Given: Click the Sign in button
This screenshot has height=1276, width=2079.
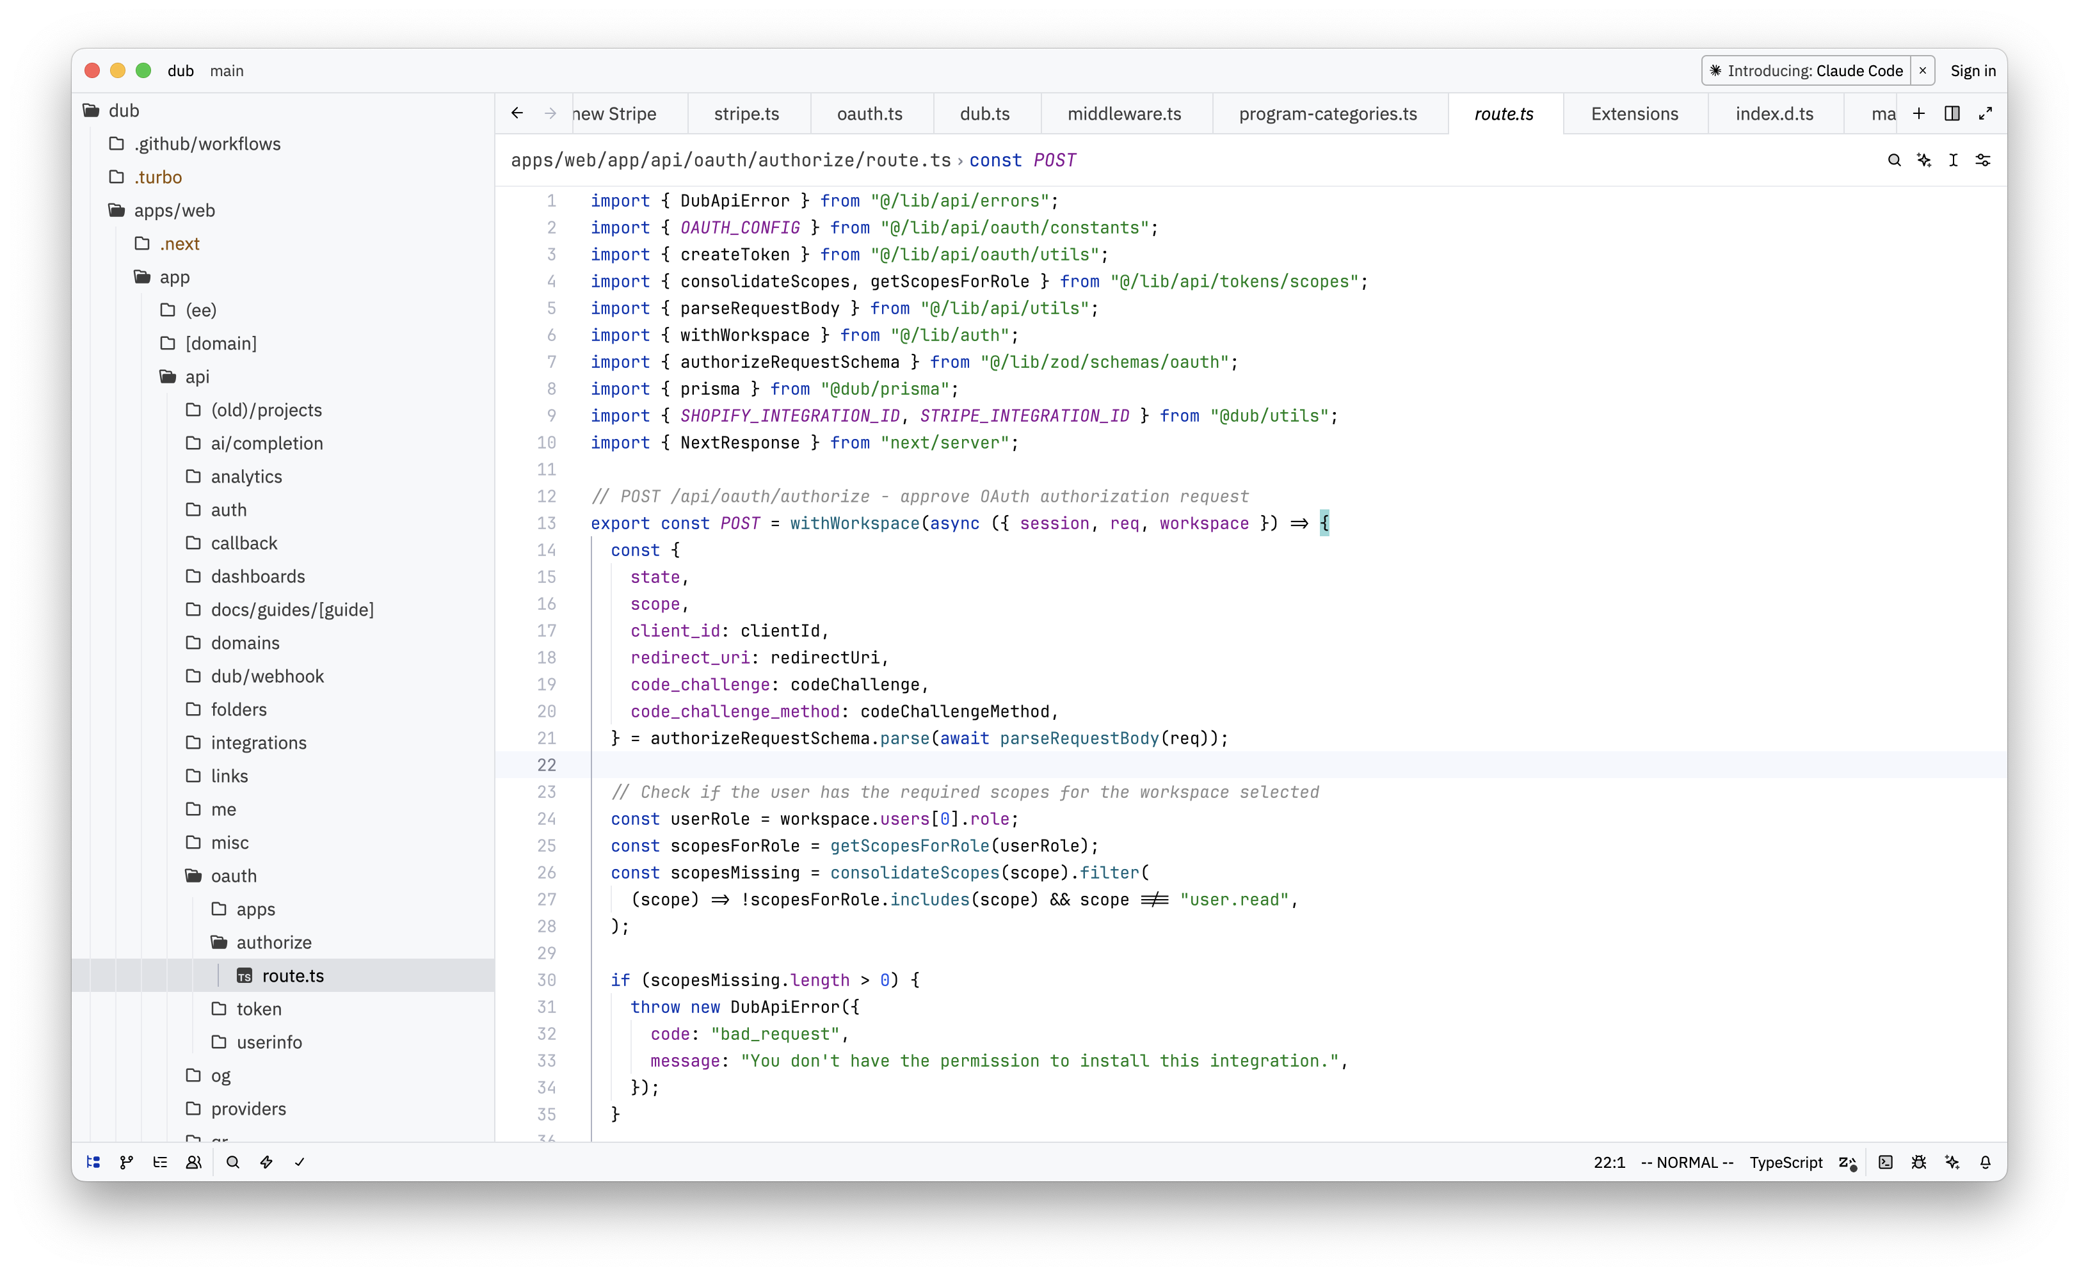Looking at the screenshot, I should (1973, 71).
